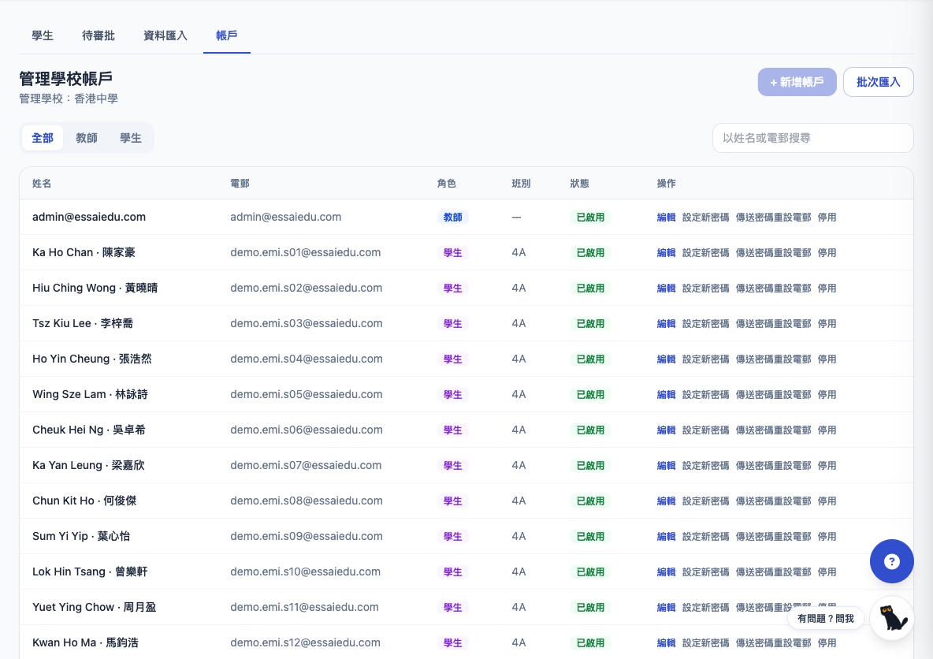The width and height of the screenshot is (933, 659).
Task: Edit Yuet Ying Chow's account
Action: pos(666,607)
